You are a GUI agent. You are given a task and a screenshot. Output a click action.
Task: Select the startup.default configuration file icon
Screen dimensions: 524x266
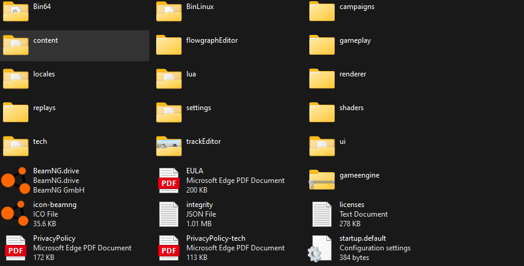(320, 249)
